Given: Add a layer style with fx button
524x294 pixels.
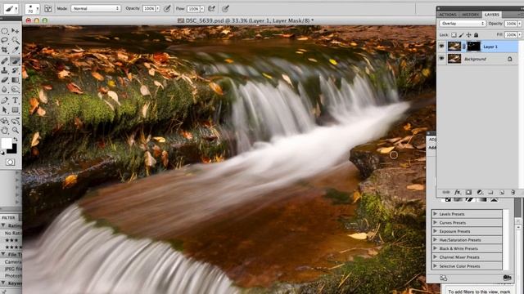Looking at the screenshot, I should pyautogui.click(x=457, y=193).
